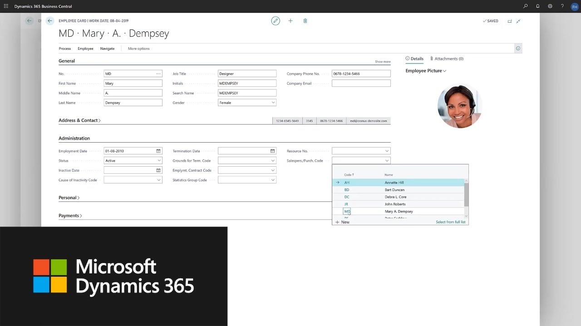Click the lookup list scrollbar
The width and height of the screenshot is (581, 326).
click(466, 195)
